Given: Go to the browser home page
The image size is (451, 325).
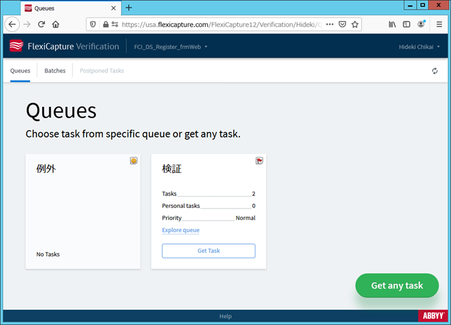Looking at the screenshot, I should pos(56,25).
